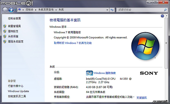Select 系統及安全性 breadcrumb in address bar
The height and width of the screenshot is (104, 170).
point(46,10)
